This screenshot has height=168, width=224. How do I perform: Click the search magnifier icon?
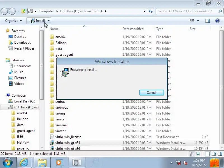tap(220, 11)
